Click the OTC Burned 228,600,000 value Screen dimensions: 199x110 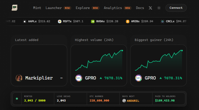[x=99, y=101]
